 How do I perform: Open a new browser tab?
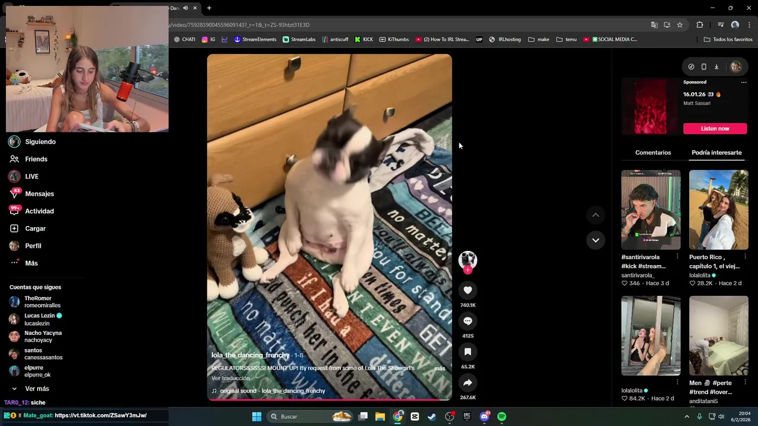(x=209, y=8)
